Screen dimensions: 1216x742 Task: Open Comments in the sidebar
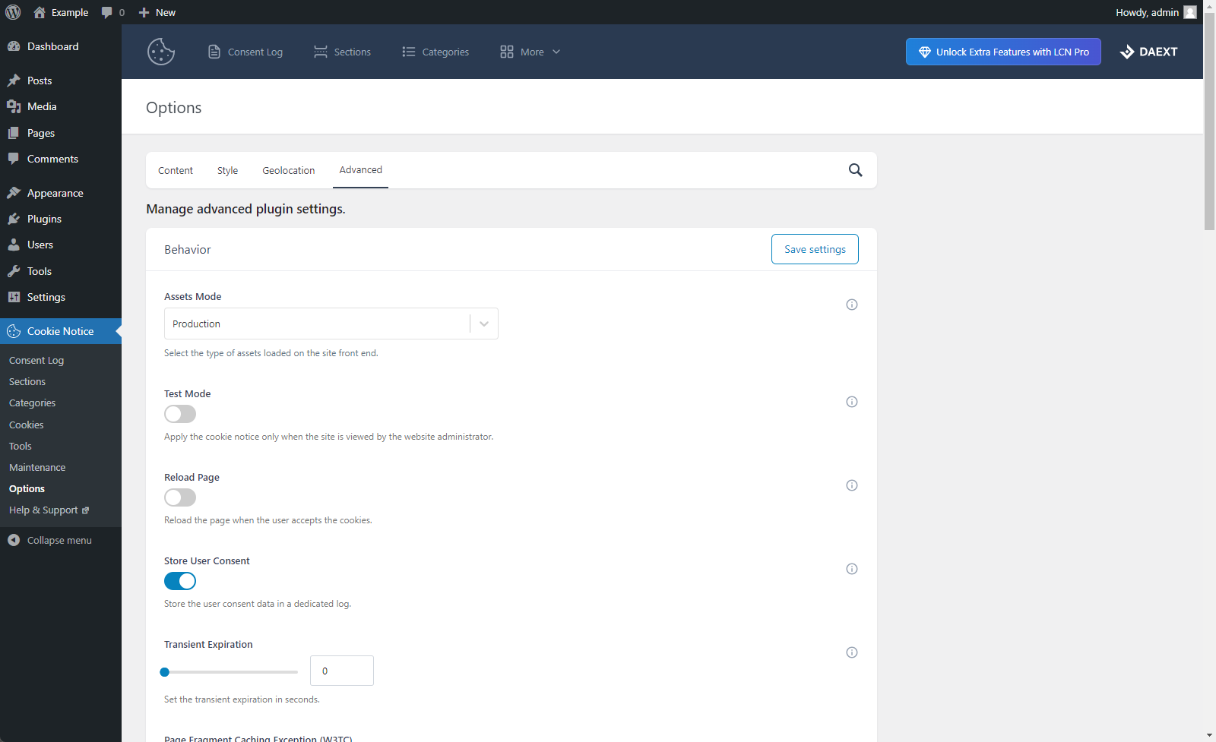(x=61, y=159)
